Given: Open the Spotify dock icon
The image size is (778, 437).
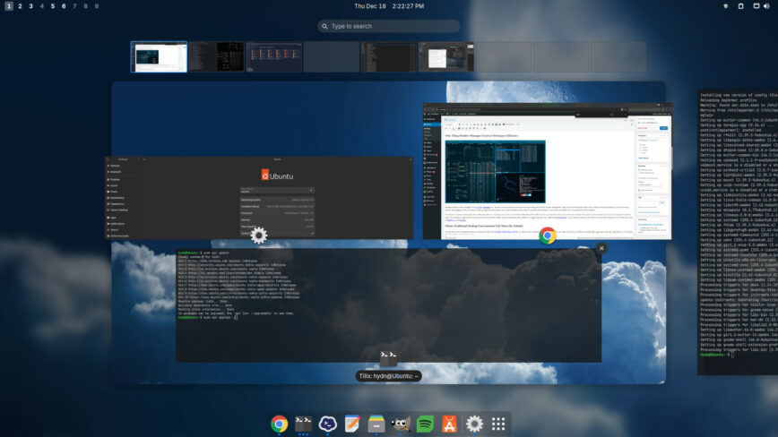Looking at the screenshot, I should (426, 424).
